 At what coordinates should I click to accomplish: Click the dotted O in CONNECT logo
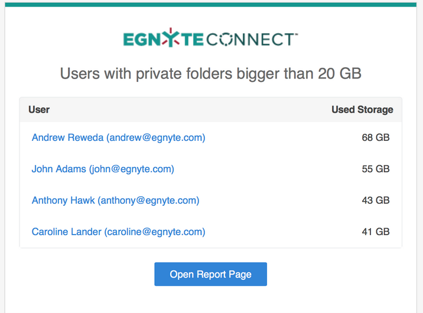(226, 39)
